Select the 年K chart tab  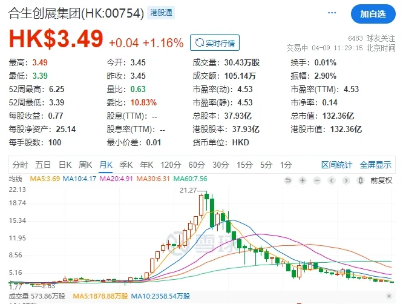click(146, 165)
